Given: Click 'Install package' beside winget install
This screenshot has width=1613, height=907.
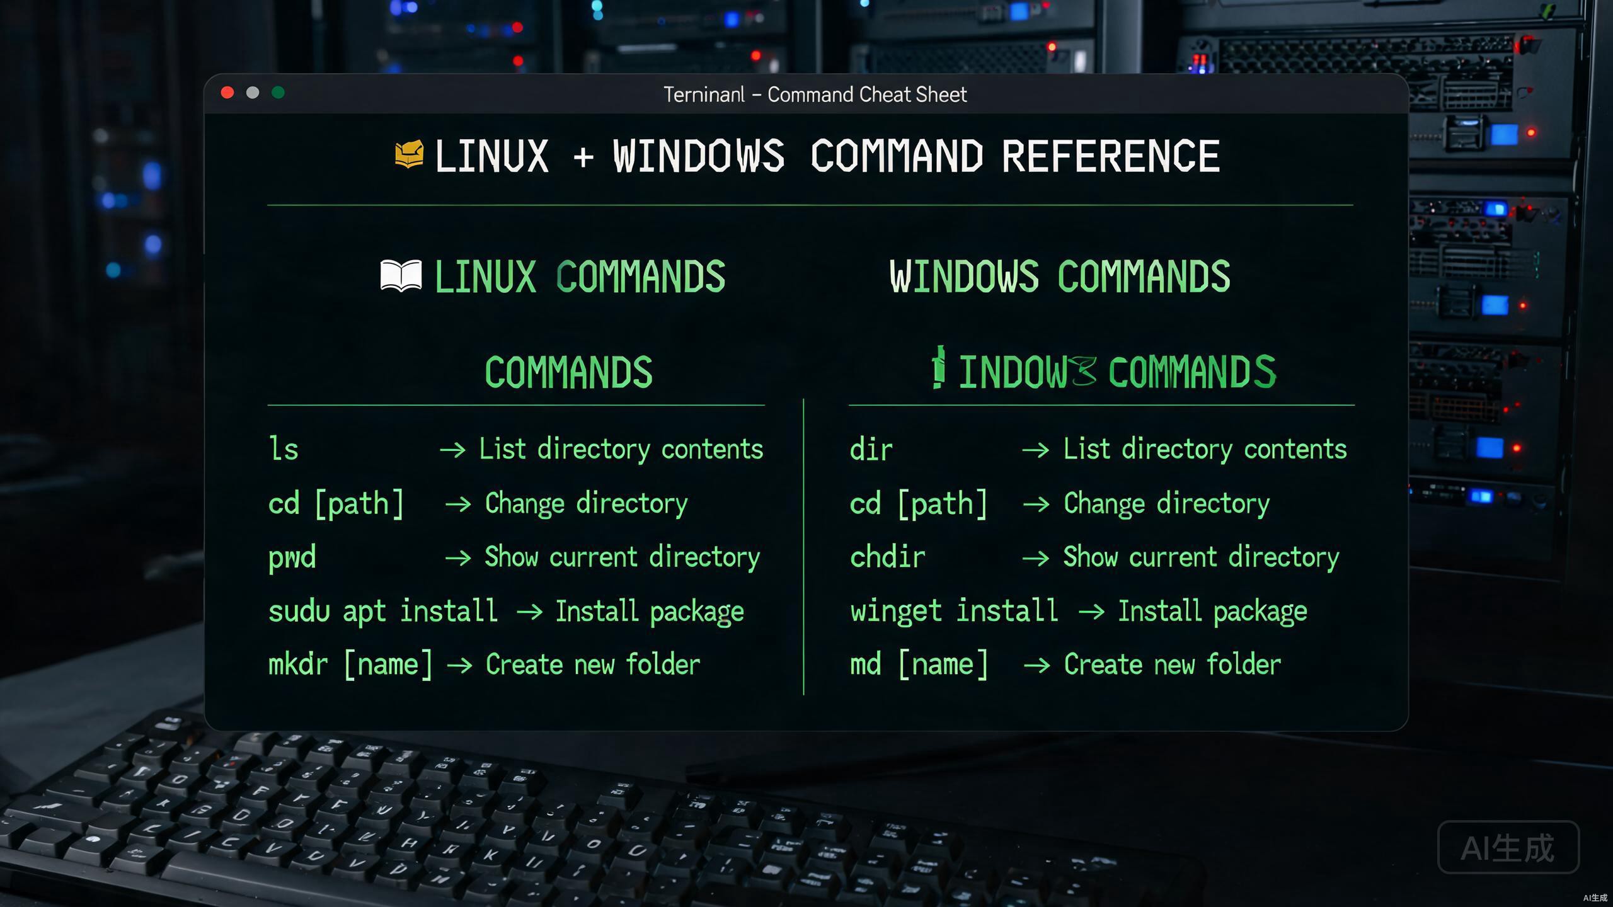Looking at the screenshot, I should 1213,612.
